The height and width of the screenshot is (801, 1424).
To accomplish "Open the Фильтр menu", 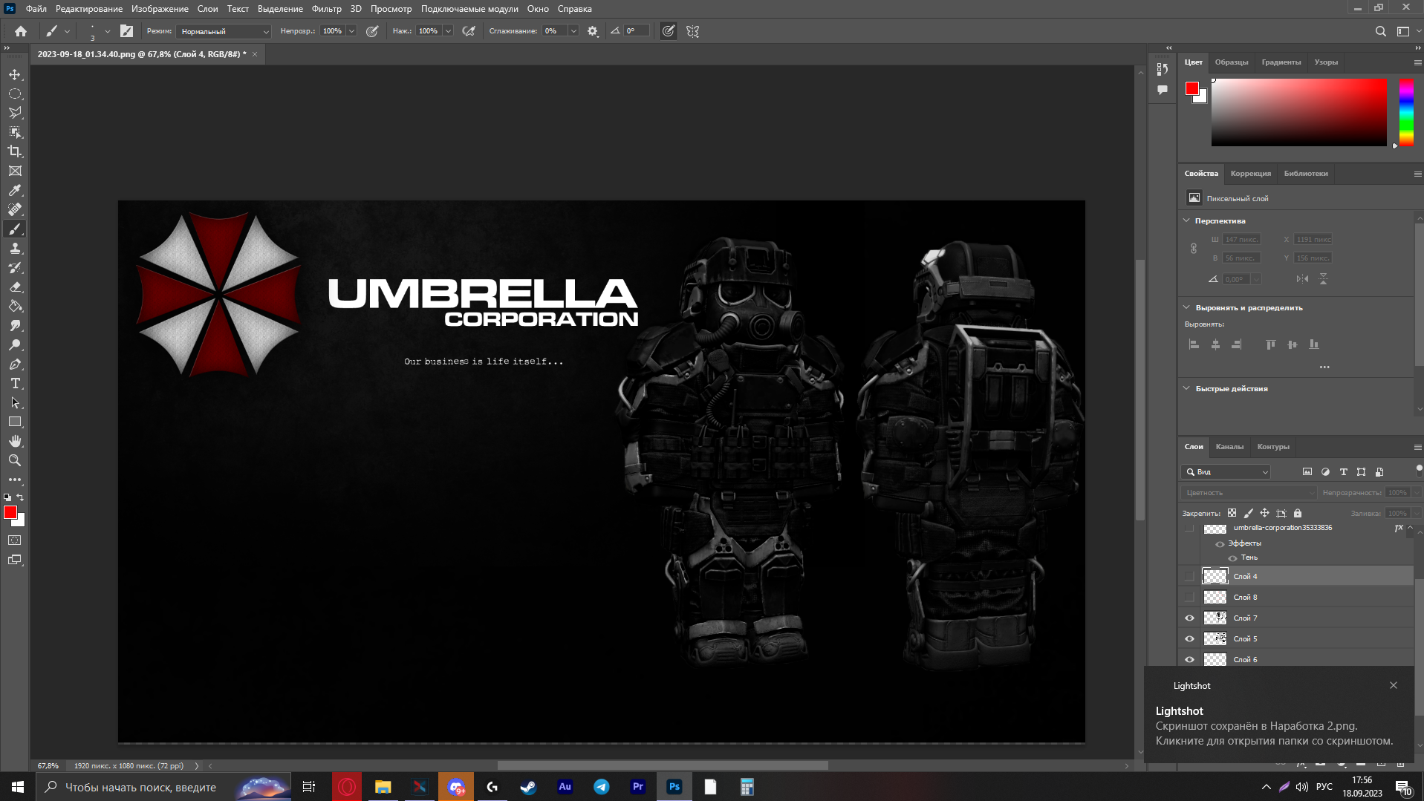I will 327,9.
